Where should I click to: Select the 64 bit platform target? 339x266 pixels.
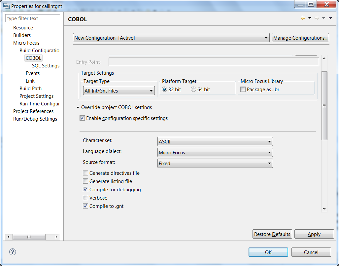193,90
